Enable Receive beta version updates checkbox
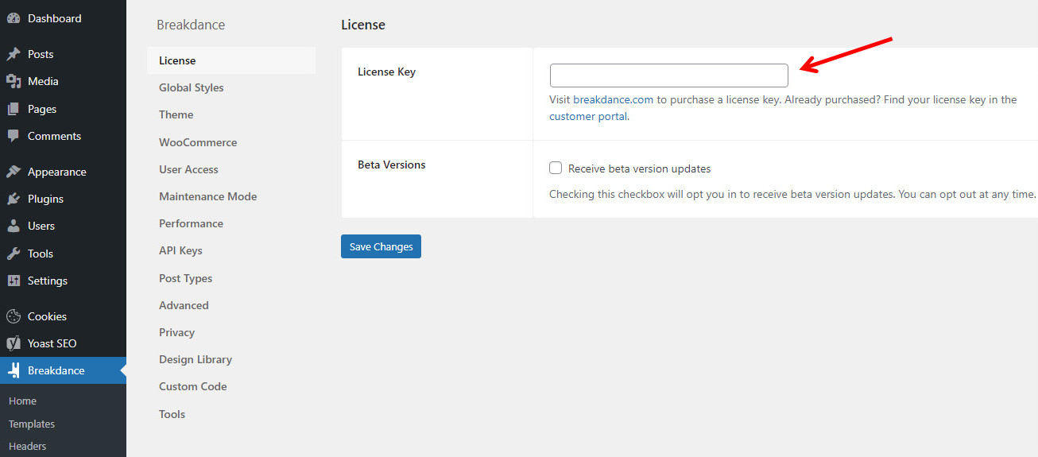This screenshot has width=1038, height=457. coord(556,168)
